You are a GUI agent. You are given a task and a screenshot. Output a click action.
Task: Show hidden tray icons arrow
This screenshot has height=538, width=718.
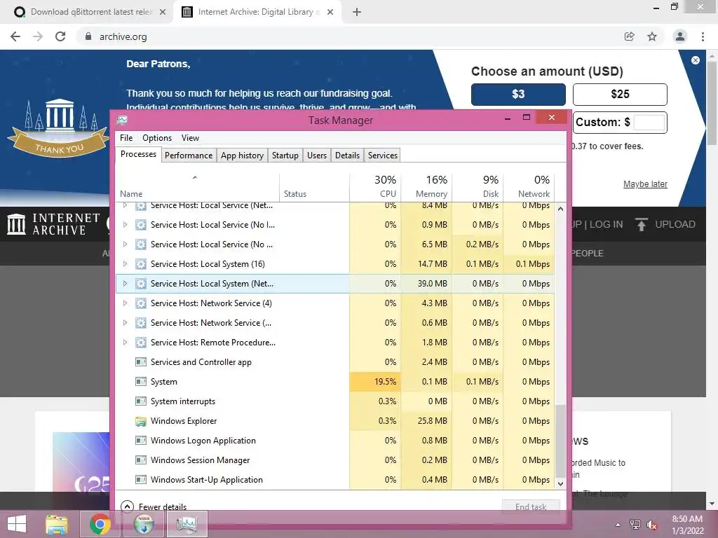click(x=618, y=525)
